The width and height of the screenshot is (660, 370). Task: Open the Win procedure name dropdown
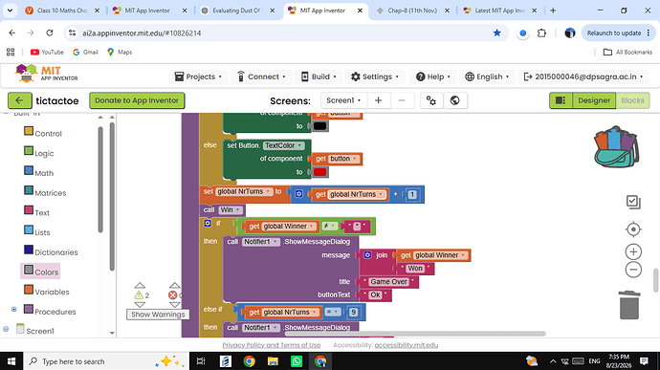tap(230, 209)
